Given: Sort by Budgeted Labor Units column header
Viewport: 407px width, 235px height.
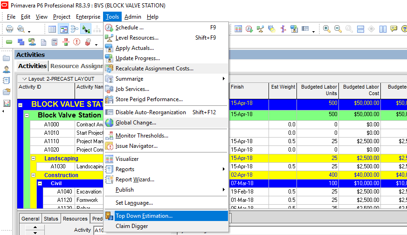Looking at the screenshot, I should pyautogui.click(x=317, y=90).
